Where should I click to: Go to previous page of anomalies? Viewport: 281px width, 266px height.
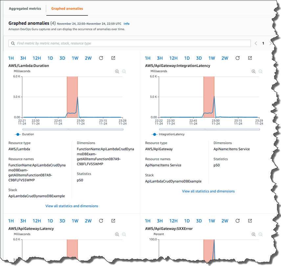pos(256,43)
